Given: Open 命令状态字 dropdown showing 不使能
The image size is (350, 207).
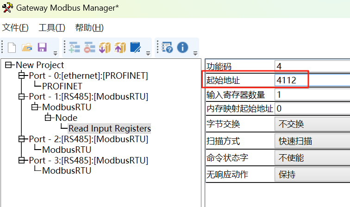Looking at the screenshot, I should coord(312,158).
